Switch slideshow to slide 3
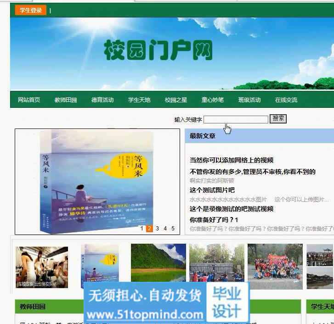This screenshot has width=334, height=324. tap(157, 229)
